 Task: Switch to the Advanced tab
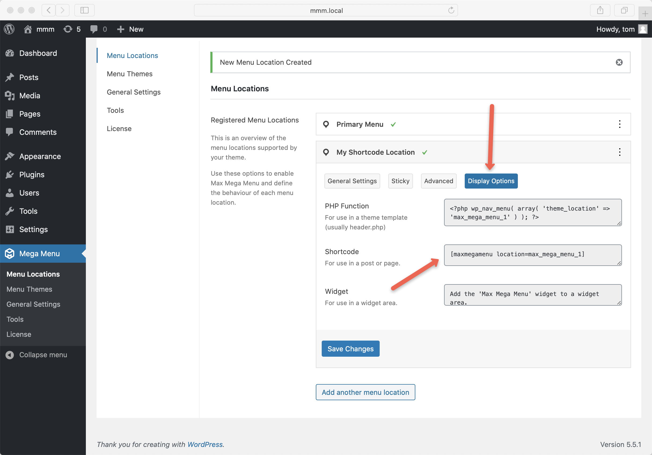click(x=438, y=181)
